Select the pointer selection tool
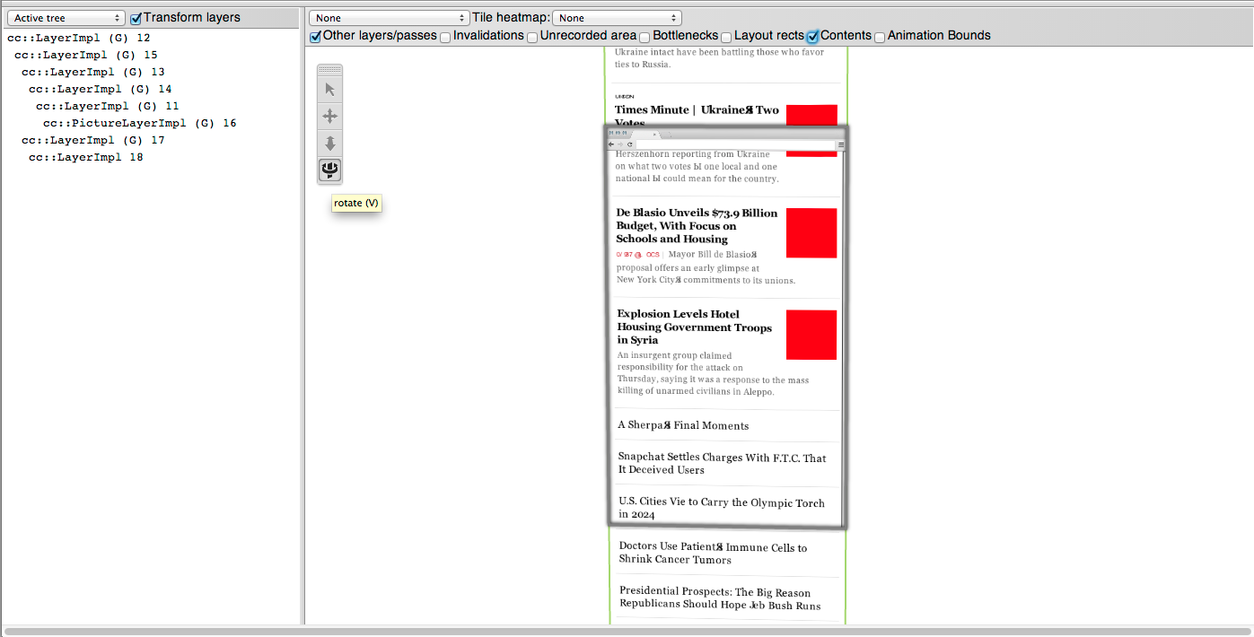Viewport: 1254px width, 637px height. coord(329,90)
